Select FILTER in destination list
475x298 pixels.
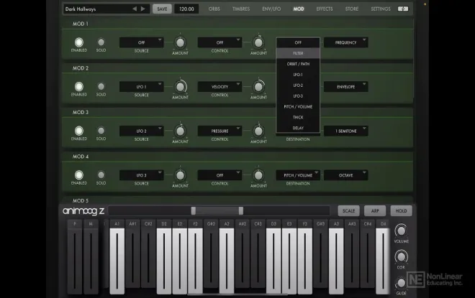click(298, 53)
